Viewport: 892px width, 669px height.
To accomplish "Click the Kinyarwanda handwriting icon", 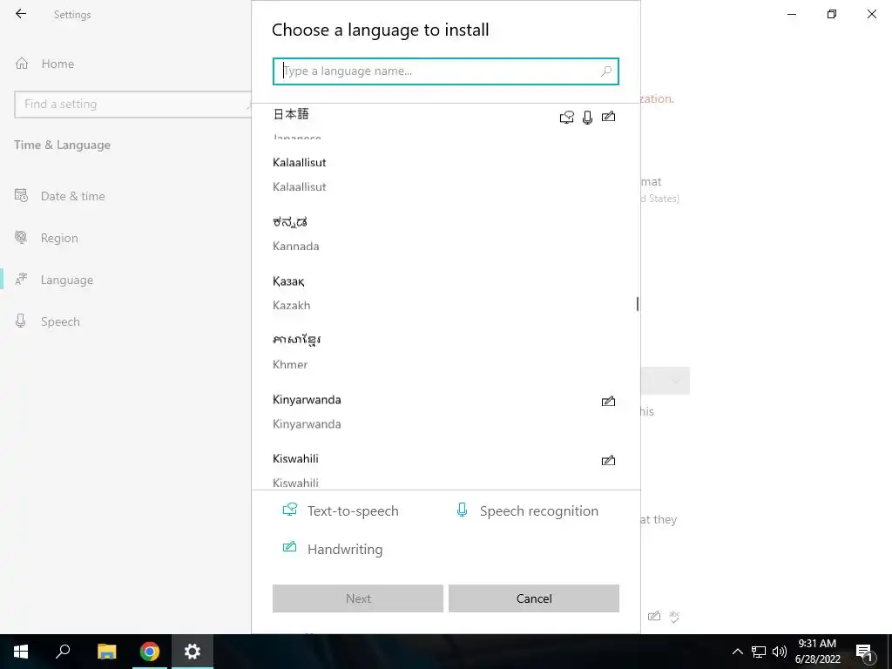I will click(x=608, y=401).
